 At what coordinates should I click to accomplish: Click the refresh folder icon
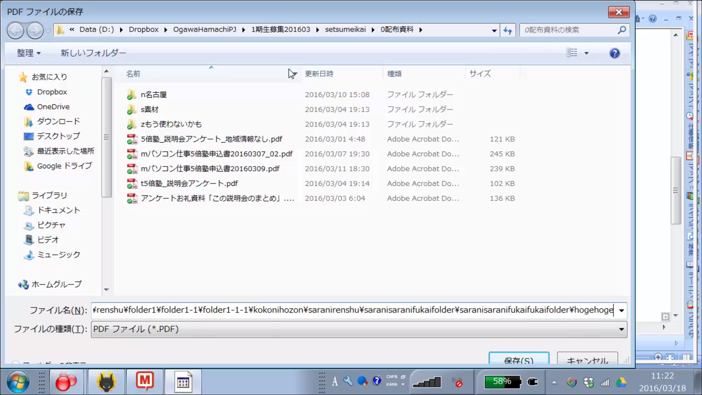point(507,30)
